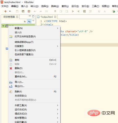The width and height of the screenshot is (118, 123).
Task: Click the folder icon of 打开文件所在目录(P)
Action: pyautogui.click(x=11, y=37)
